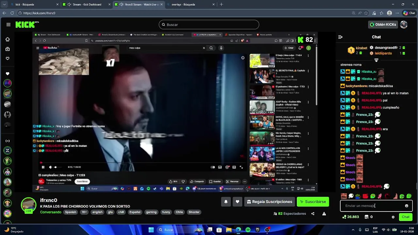Image resolution: width=418 pixels, height=235 pixels.
Task: Click the notification bell for ifrxnc0
Action: tap(226, 202)
